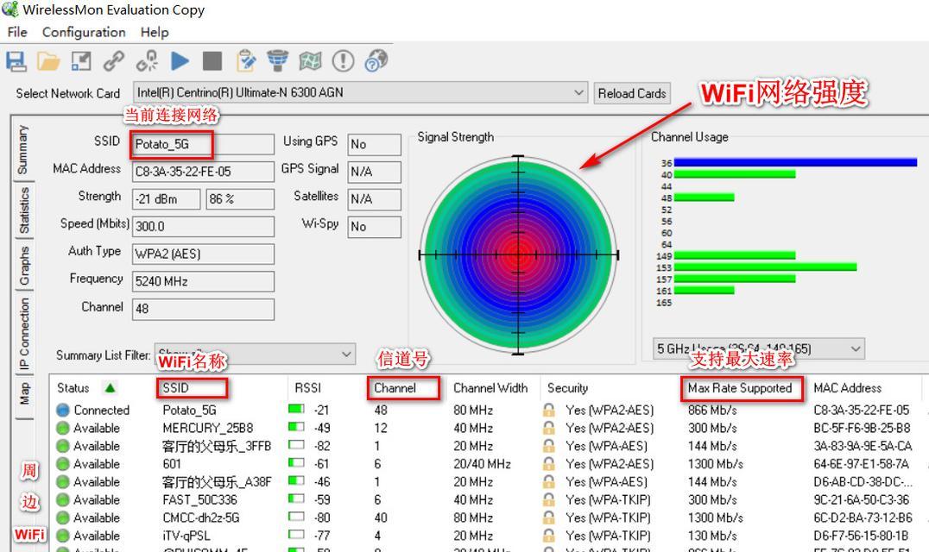Click the green status icon of iTV-qPSL
929x552 pixels.
(x=63, y=536)
